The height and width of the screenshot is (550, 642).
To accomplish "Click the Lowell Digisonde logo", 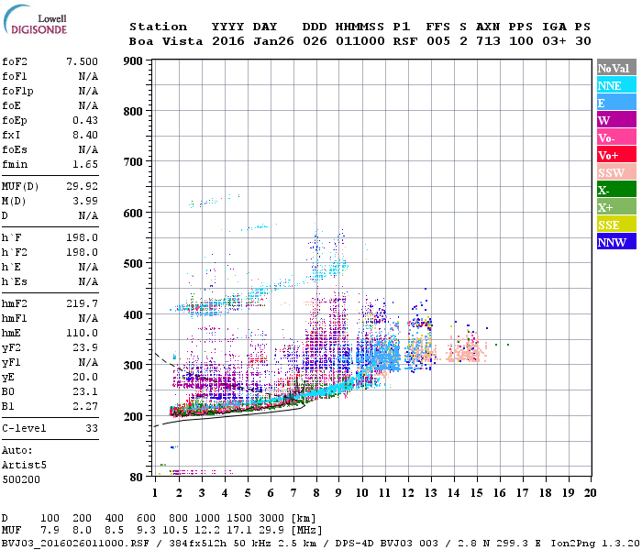I will (x=35, y=20).
